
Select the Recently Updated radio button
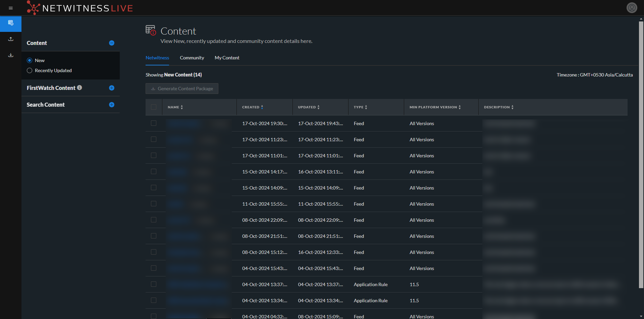(30, 70)
